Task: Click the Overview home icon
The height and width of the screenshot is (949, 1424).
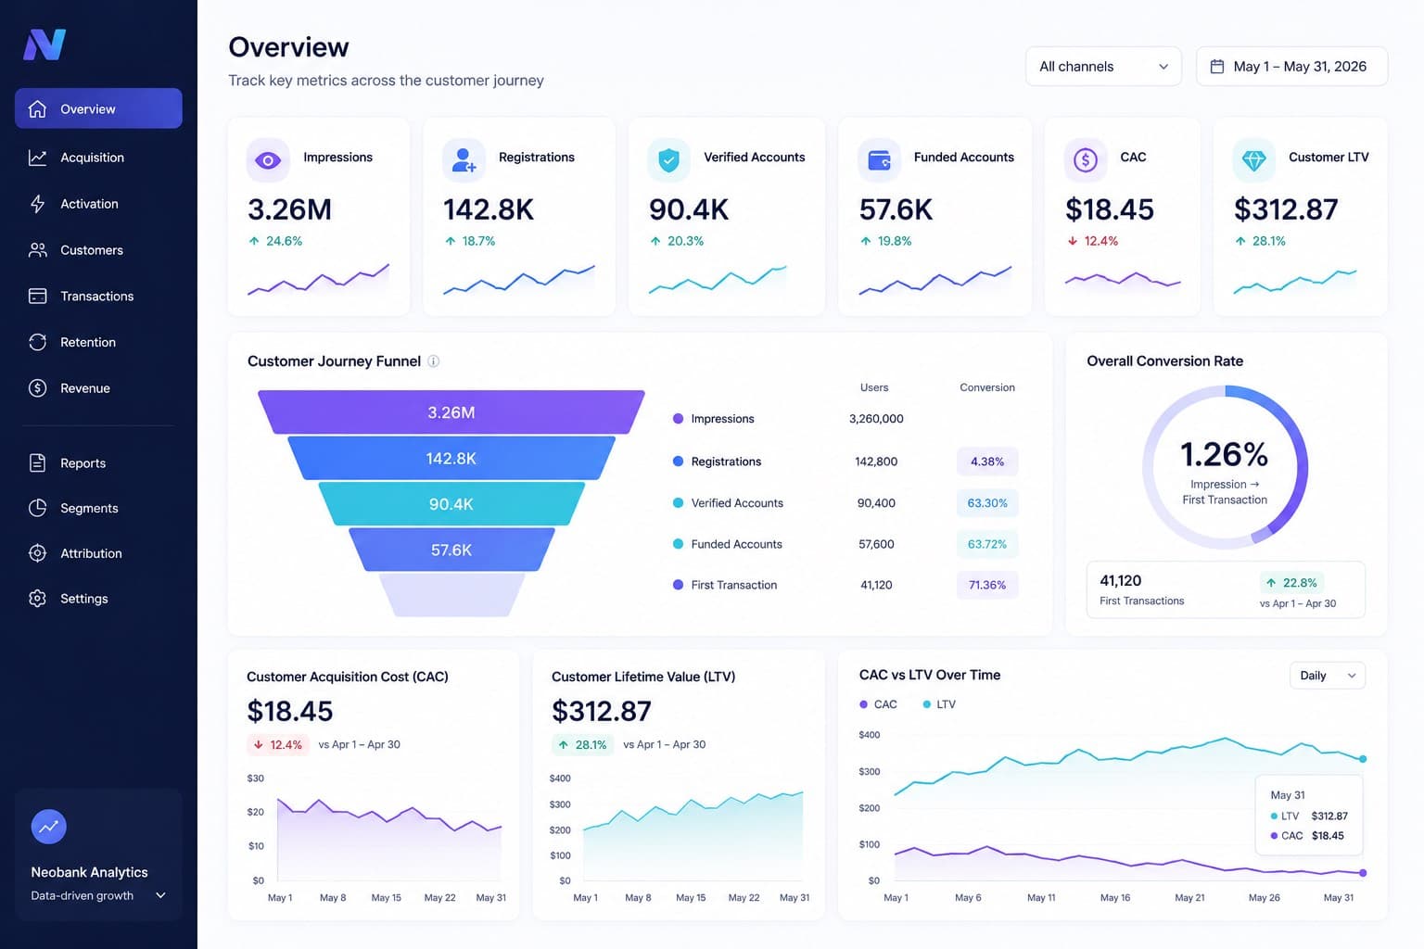Action: coord(37,108)
